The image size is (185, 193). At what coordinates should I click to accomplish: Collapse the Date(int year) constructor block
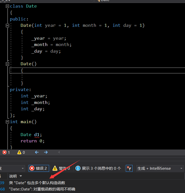click(7, 26)
